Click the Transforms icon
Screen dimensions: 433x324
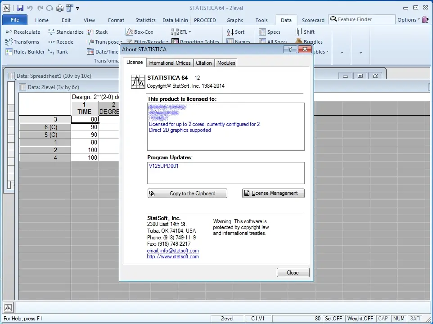click(x=9, y=42)
